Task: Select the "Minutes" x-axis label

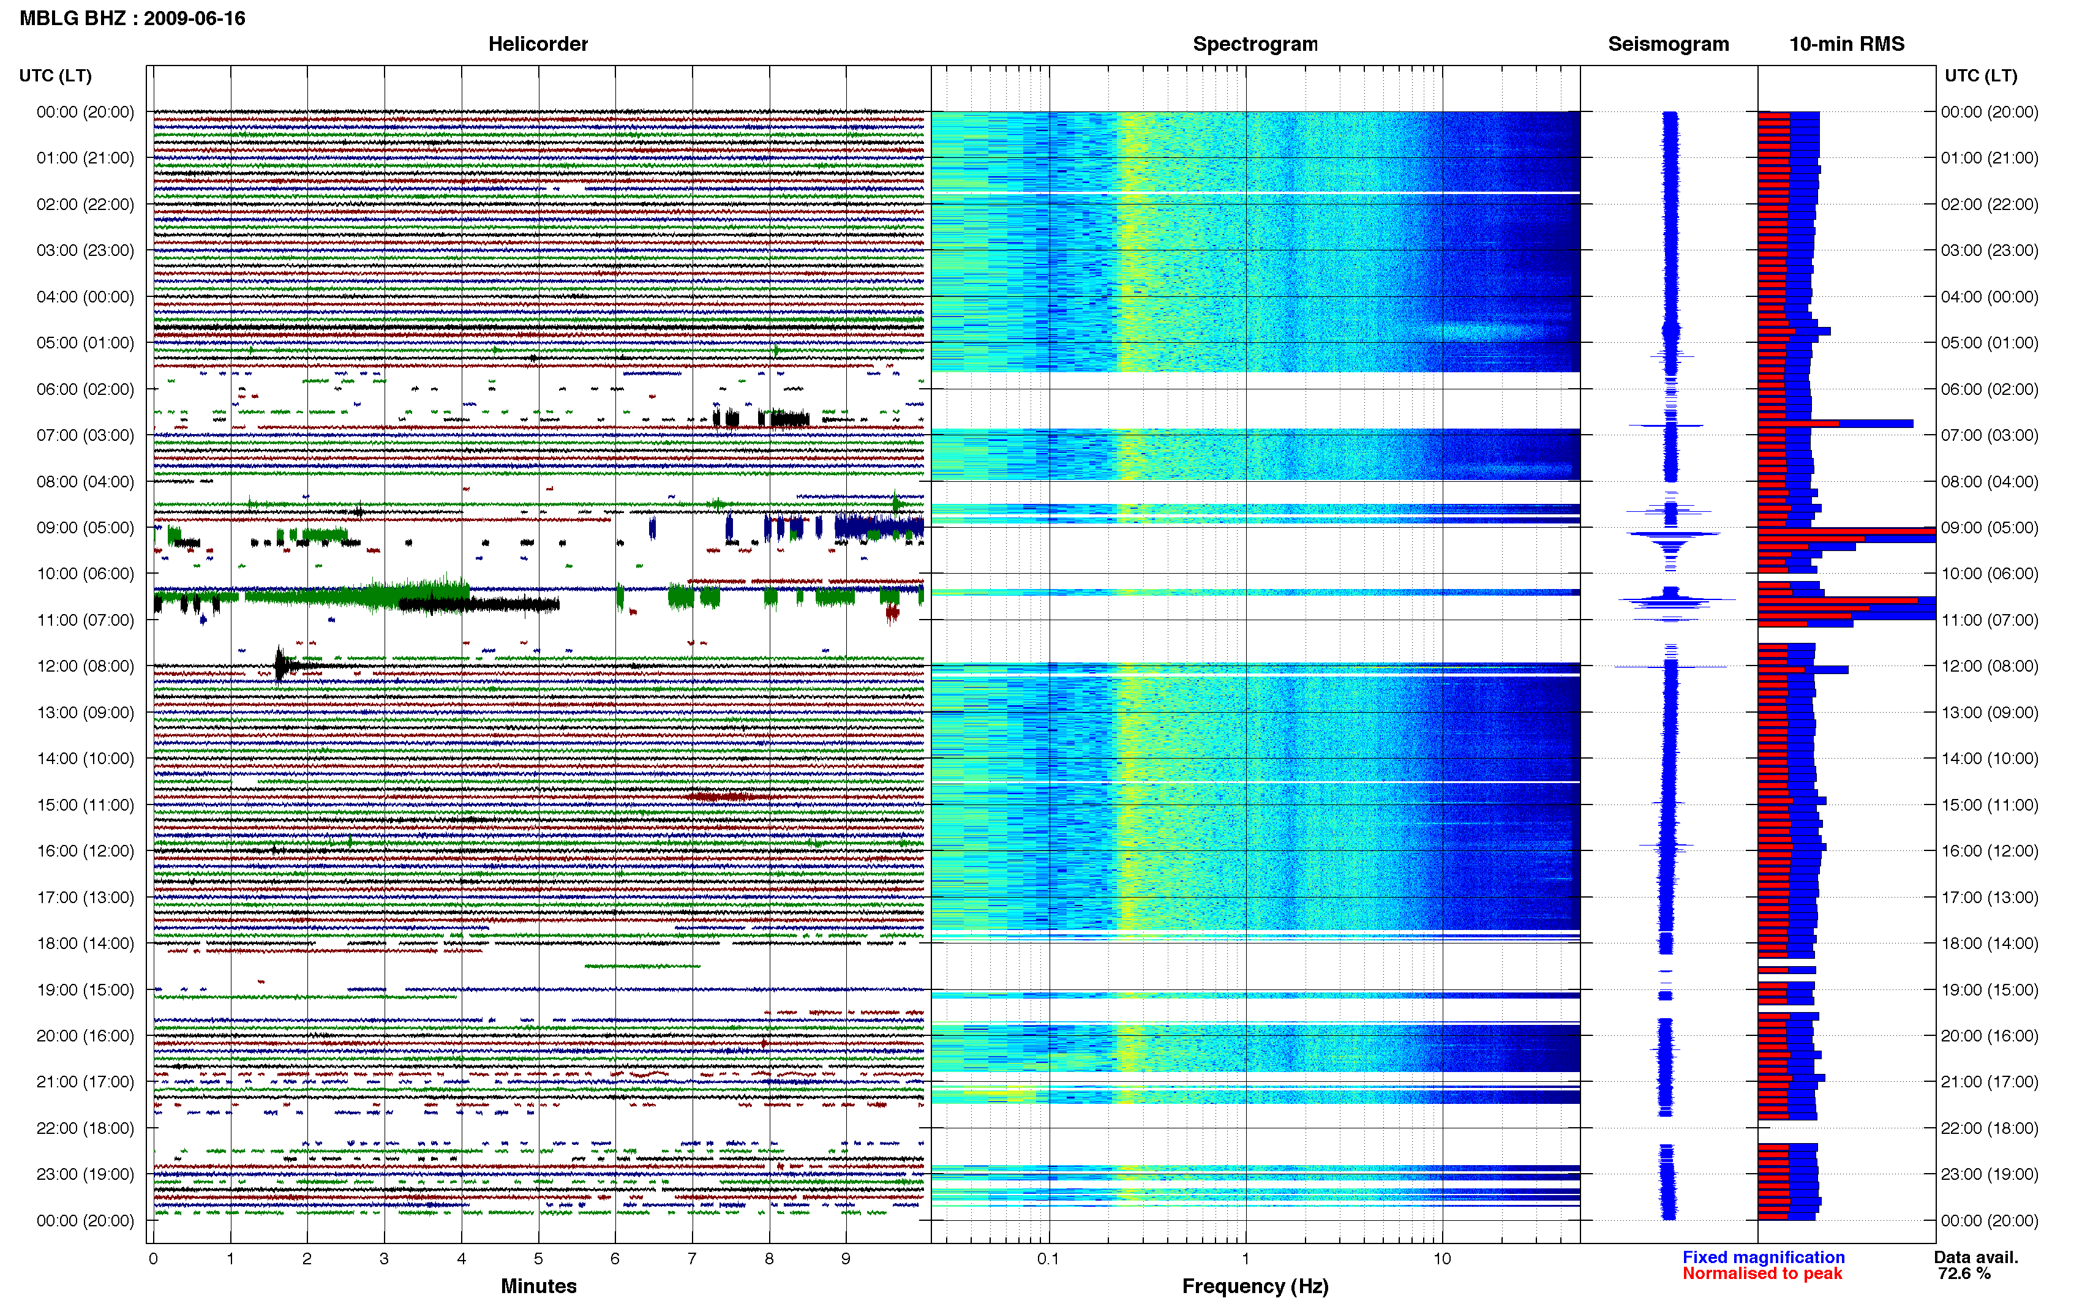Action: tap(538, 1286)
